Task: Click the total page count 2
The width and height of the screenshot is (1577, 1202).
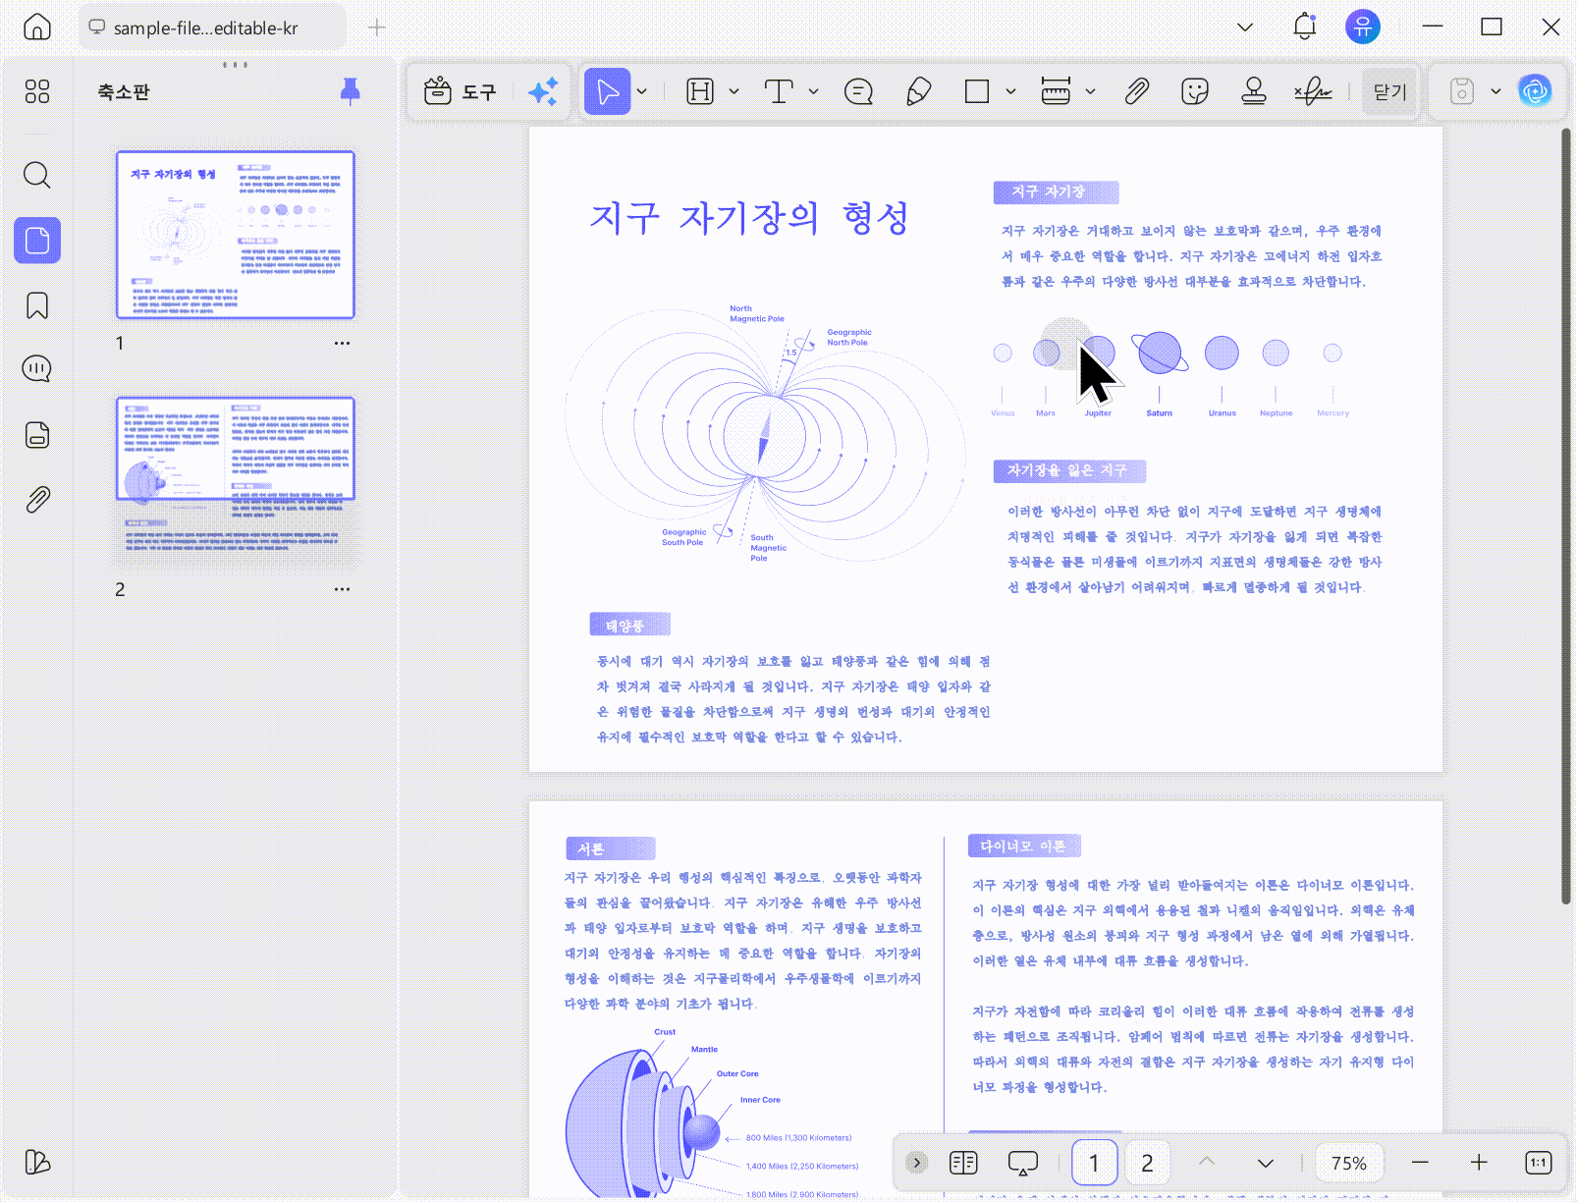Action: [1147, 1163]
